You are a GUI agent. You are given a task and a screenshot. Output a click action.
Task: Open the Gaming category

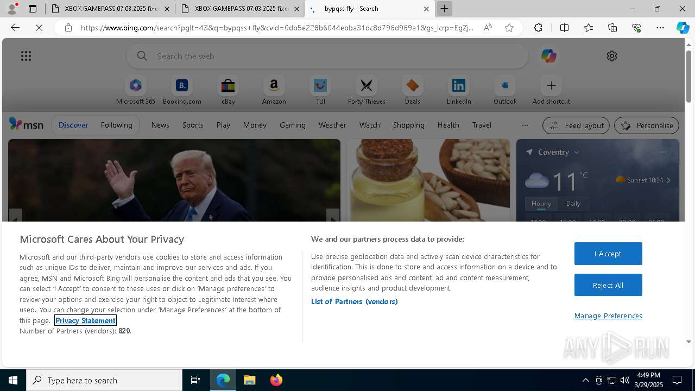coord(293,125)
